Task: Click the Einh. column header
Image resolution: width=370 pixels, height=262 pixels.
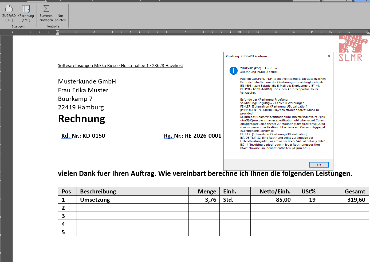Action: pos(235,191)
